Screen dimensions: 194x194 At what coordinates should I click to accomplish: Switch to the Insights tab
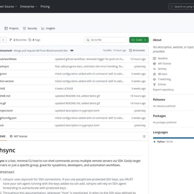tap(48, 28)
